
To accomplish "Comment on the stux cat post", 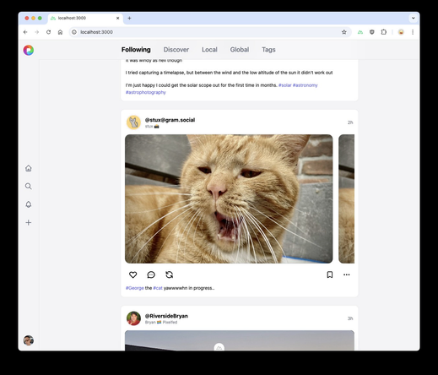I will (151, 274).
